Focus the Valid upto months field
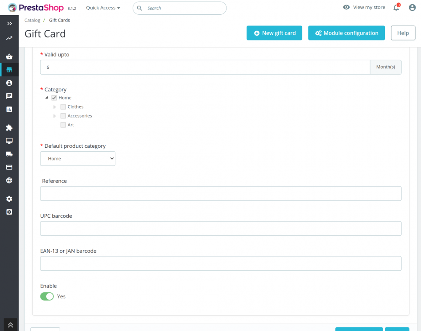 (205, 67)
